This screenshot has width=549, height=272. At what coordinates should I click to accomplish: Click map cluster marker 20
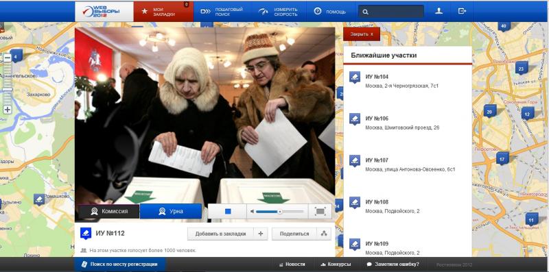490,112
